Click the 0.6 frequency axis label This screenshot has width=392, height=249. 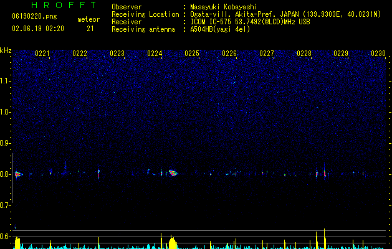coord(6,237)
